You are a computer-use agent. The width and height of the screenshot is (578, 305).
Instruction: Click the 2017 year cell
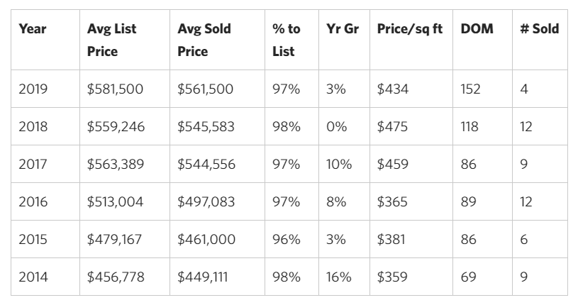click(x=32, y=165)
